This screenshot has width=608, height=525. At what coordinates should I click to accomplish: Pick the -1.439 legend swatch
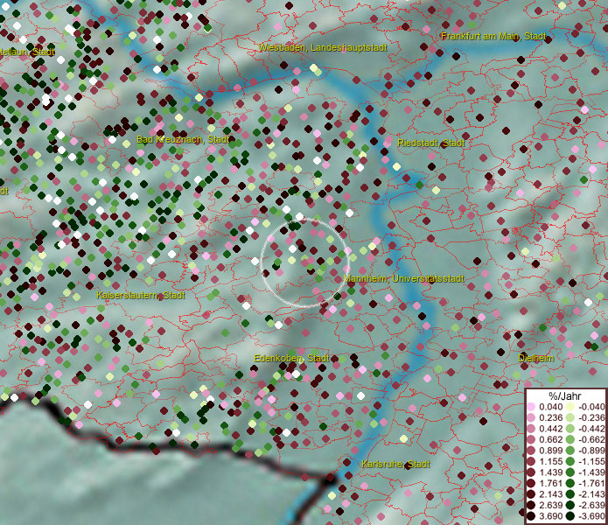570,472
